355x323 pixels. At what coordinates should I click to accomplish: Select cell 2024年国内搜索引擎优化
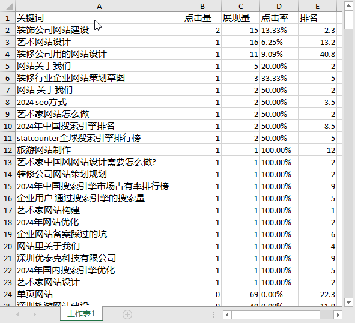(x=99, y=270)
